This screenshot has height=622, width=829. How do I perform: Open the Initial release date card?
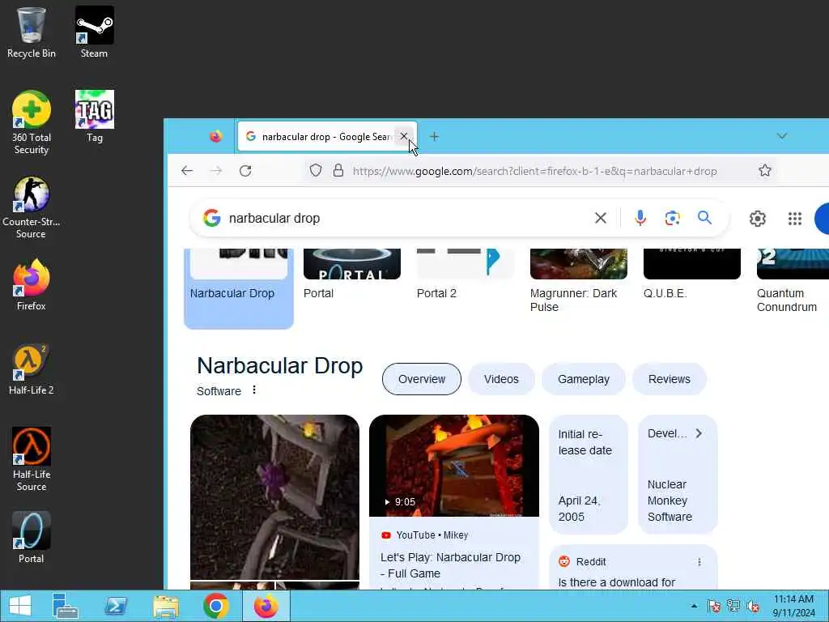pyautogui.click(x=589, y=475)
